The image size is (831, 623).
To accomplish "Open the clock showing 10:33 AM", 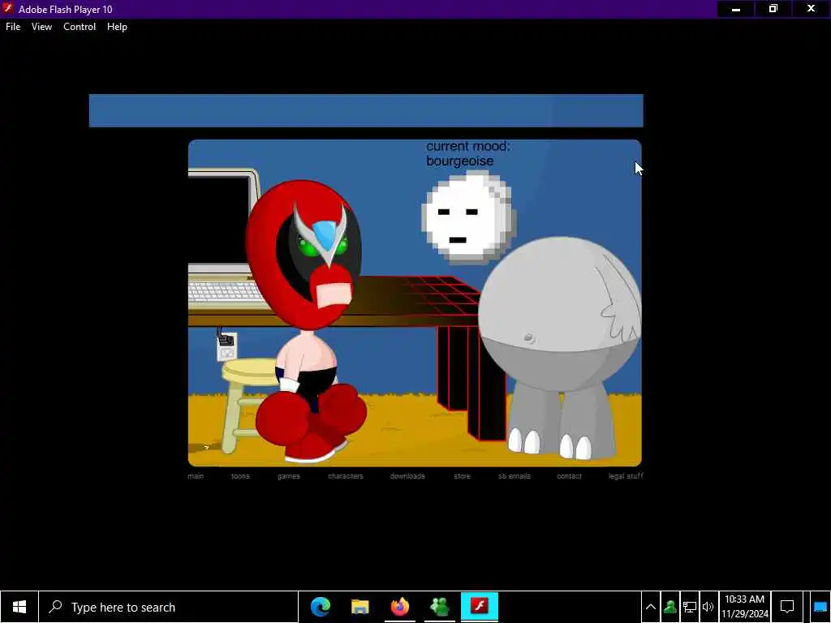I will point(744,607).
